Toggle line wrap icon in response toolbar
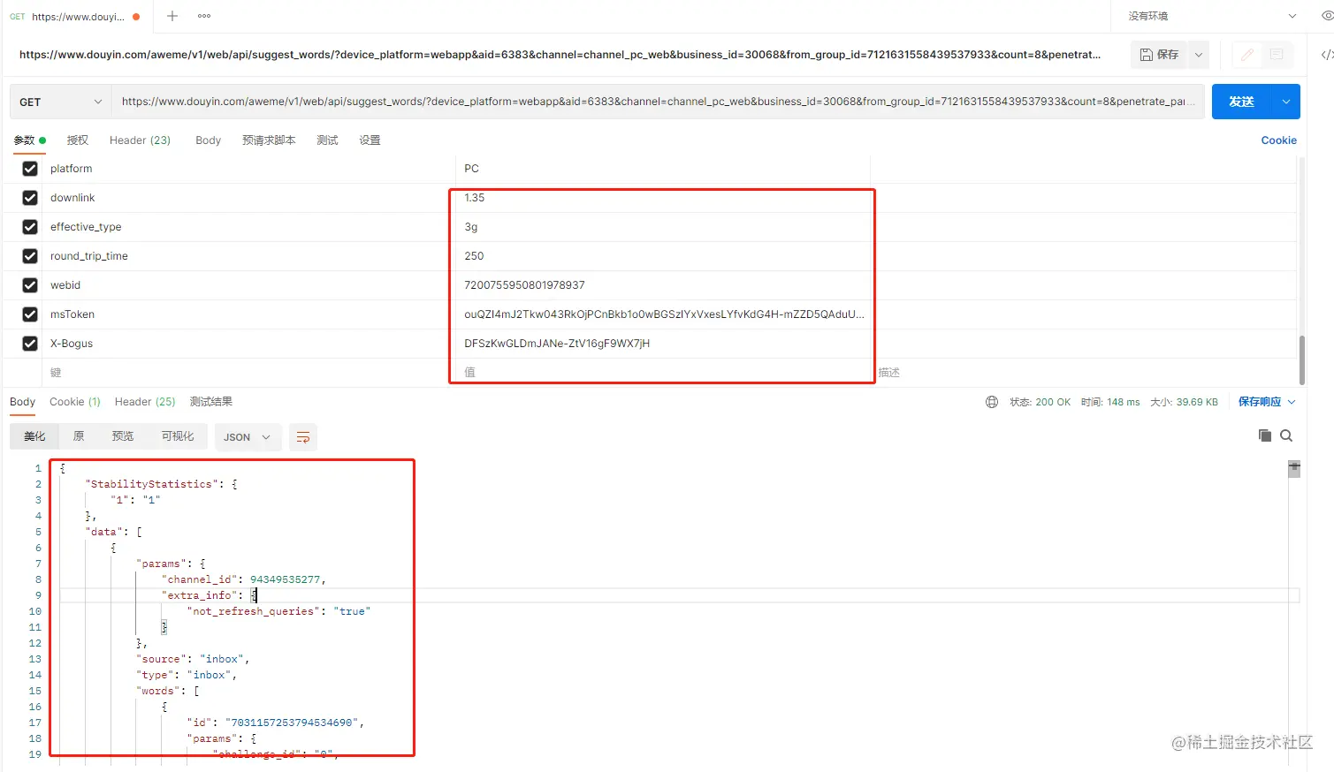Viewport: 1334px width, 772px height. (x=303, y=437)
